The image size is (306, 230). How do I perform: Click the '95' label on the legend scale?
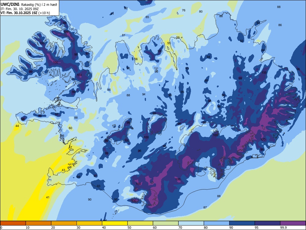[x=257, y=228]
